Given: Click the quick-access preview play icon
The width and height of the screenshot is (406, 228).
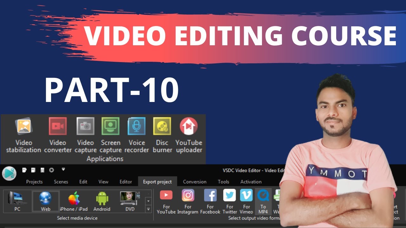Looking at the screenshot, I should pyautogui.click(x=51, y=170).
